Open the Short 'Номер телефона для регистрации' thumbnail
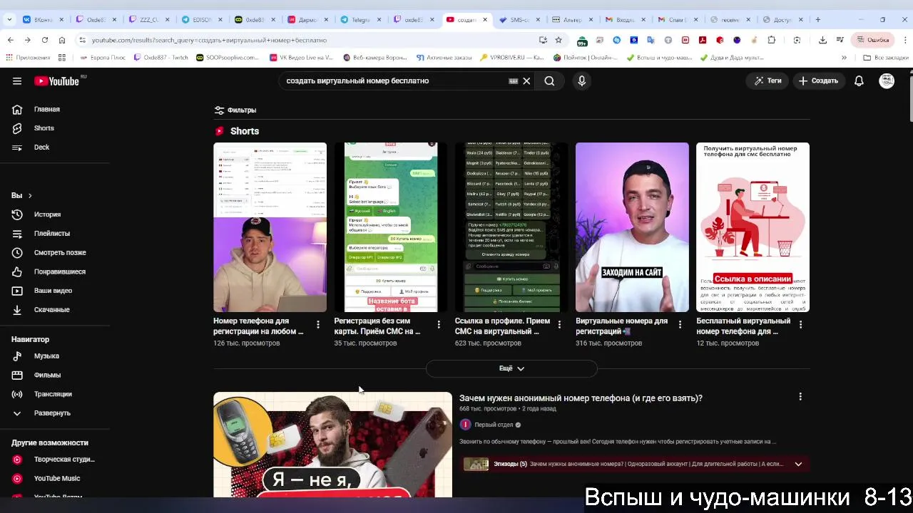 [x=270, y=227]
